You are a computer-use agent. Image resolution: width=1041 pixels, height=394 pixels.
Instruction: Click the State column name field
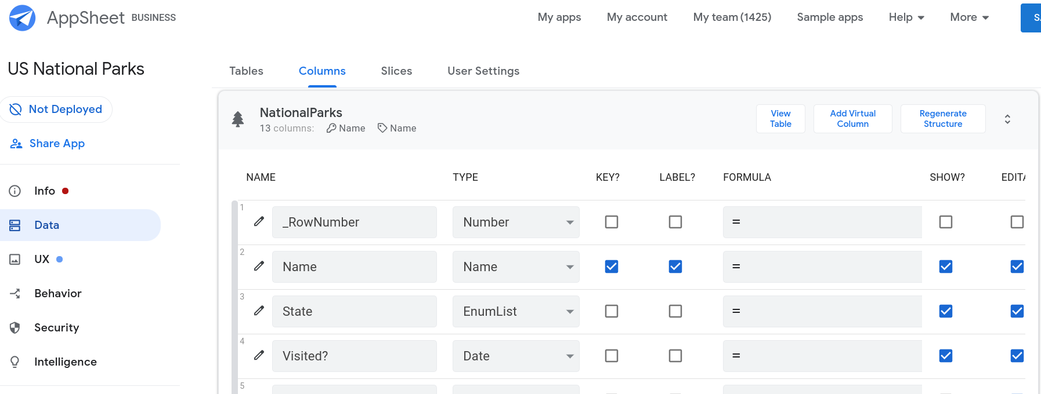tap(355, 311)
